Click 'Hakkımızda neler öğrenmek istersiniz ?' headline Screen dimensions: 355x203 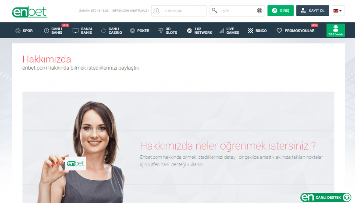(x=228, y=146)
